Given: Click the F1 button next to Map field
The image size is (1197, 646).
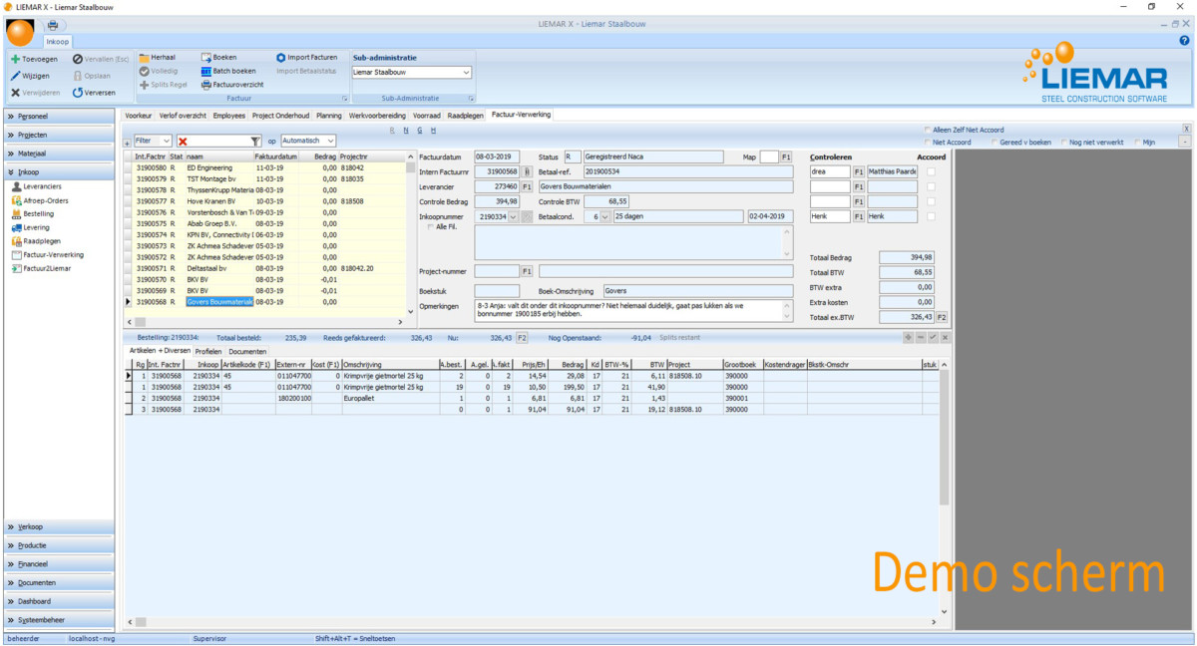Looking at the screenshot, I should click(786, 157).
